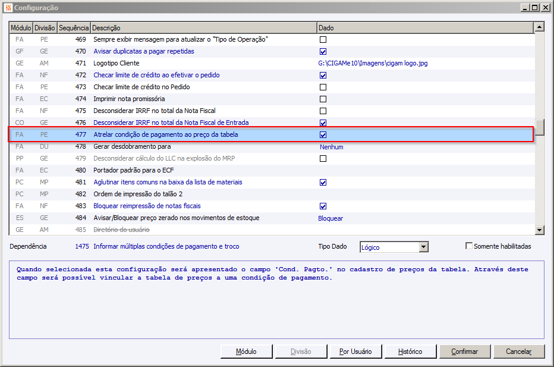
Task: Toggle Atrelar condição de pagamento checkbox
Action: [x=323, y=134]
